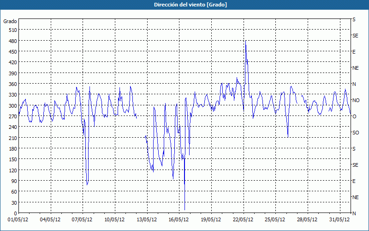This screenshot has height=231, width=369.
Task: Click date label 13/05/12 on the time axis
Action: coord(147,220)
